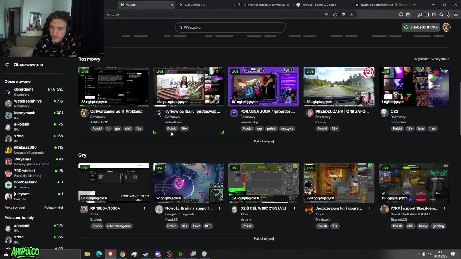
Task: Toggle the browser sidebar panel icon
Action: tap(427, 14)
